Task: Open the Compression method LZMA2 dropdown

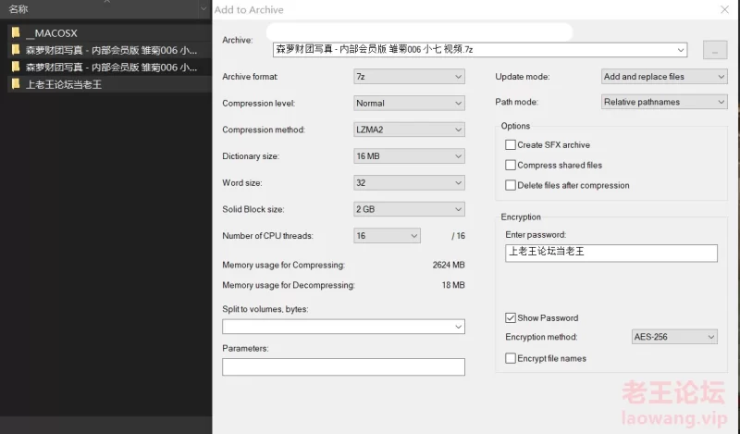Action: point(409,130)
